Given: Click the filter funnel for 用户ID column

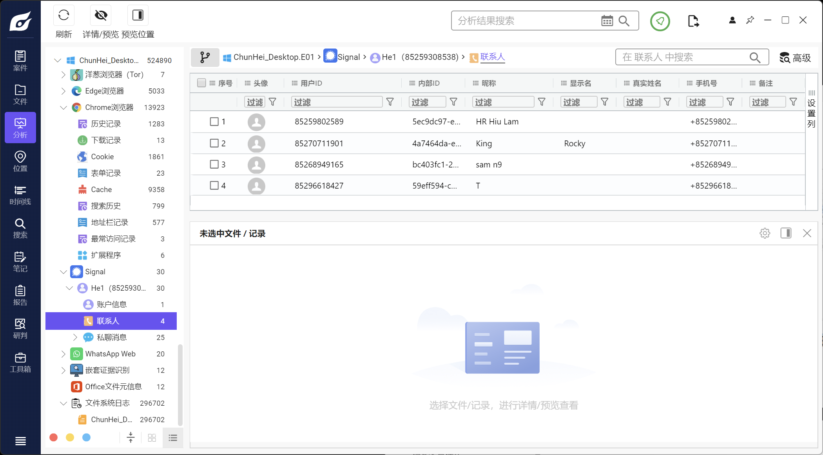Looking at the screenshot, I should pyautogui.click(x=390, y=102).
